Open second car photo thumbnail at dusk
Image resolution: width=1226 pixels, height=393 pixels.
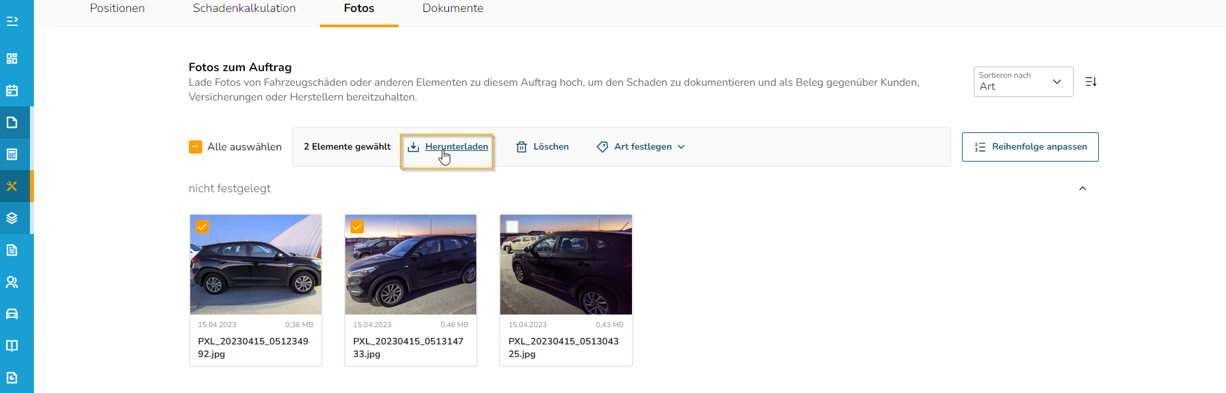pos(411,265)
